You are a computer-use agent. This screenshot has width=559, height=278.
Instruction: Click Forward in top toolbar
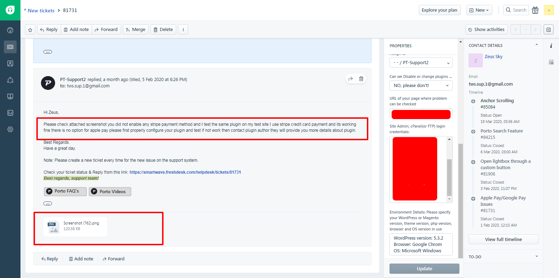pyautogui.click(x=106, y=30)
